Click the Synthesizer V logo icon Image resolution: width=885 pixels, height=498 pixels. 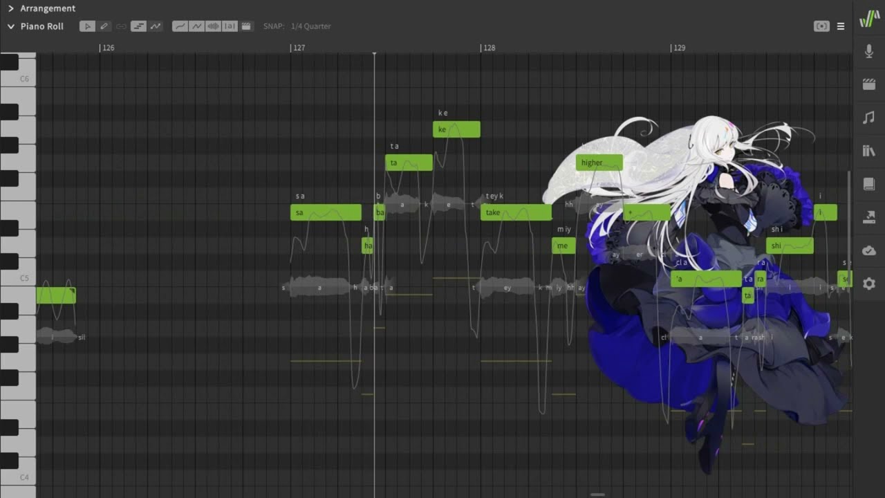click(x=869, y=19)
